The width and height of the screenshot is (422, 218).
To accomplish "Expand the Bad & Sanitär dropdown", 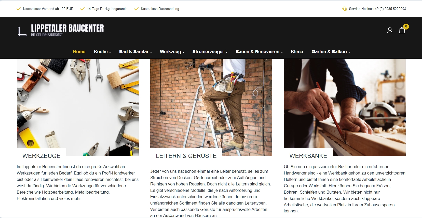I will coord(135,52).
